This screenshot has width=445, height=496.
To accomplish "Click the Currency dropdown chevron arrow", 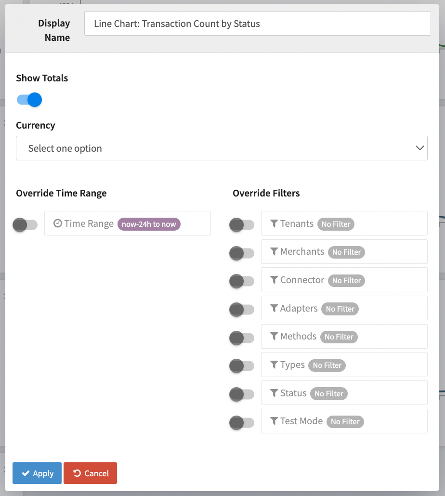I will click(419, 148).
